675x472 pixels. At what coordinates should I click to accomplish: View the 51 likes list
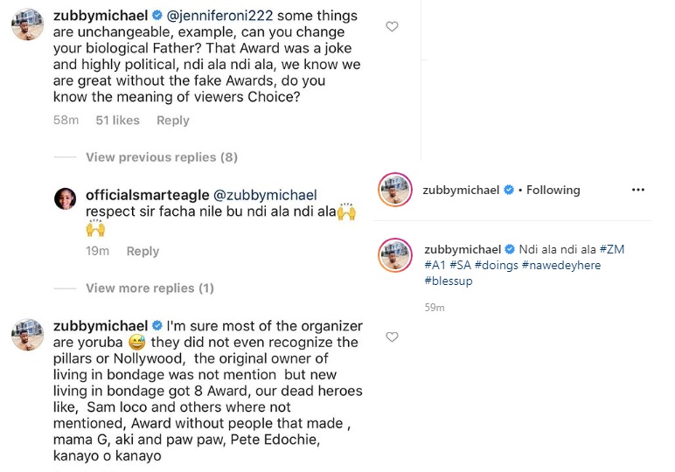[117, 121]
